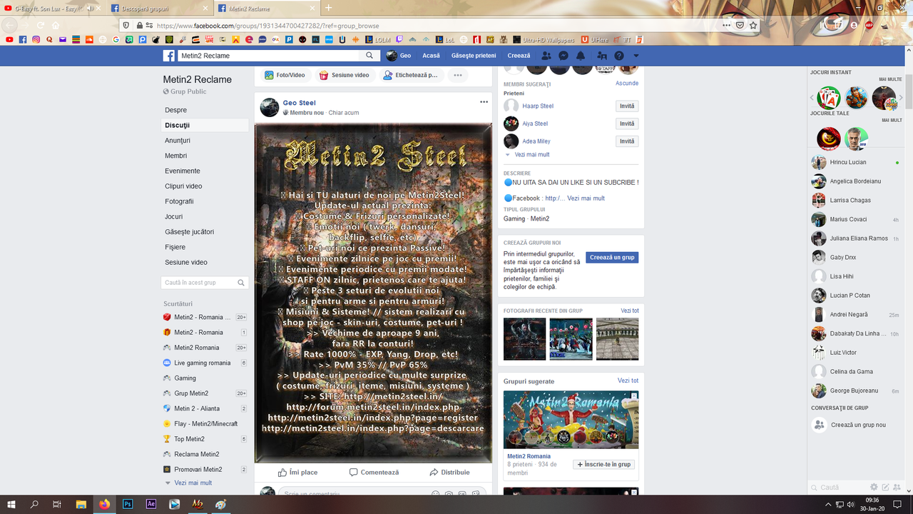Click the Foto/Video post option

[x=285, y=75]
